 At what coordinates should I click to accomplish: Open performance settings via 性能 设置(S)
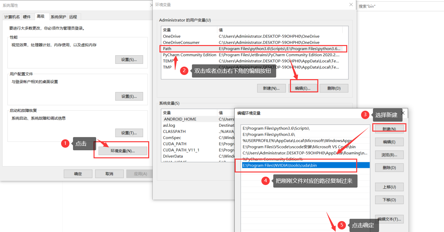click(129, 59)
